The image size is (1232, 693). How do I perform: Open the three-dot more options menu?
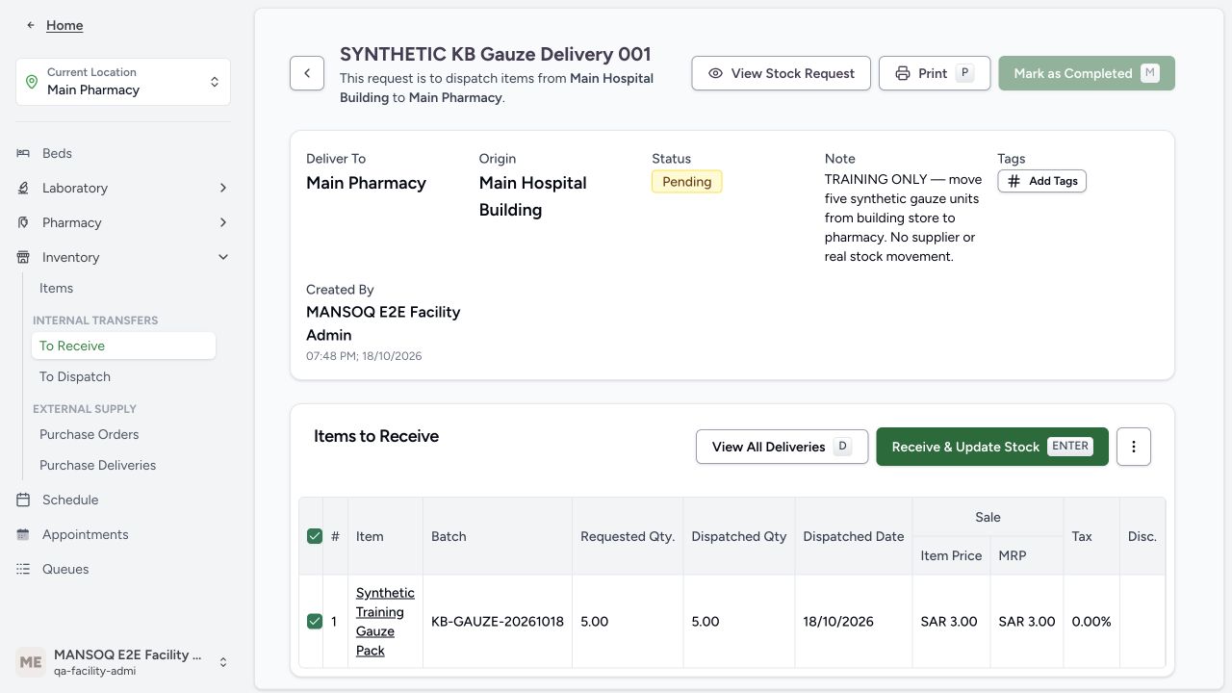(1134, 447)
